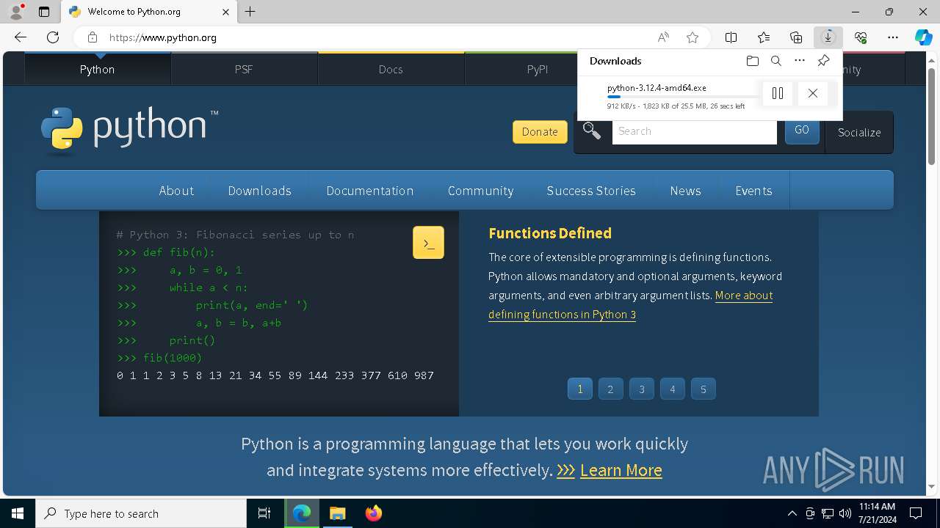
Task: Open the notification center icon
Action: tap(916, 513)
